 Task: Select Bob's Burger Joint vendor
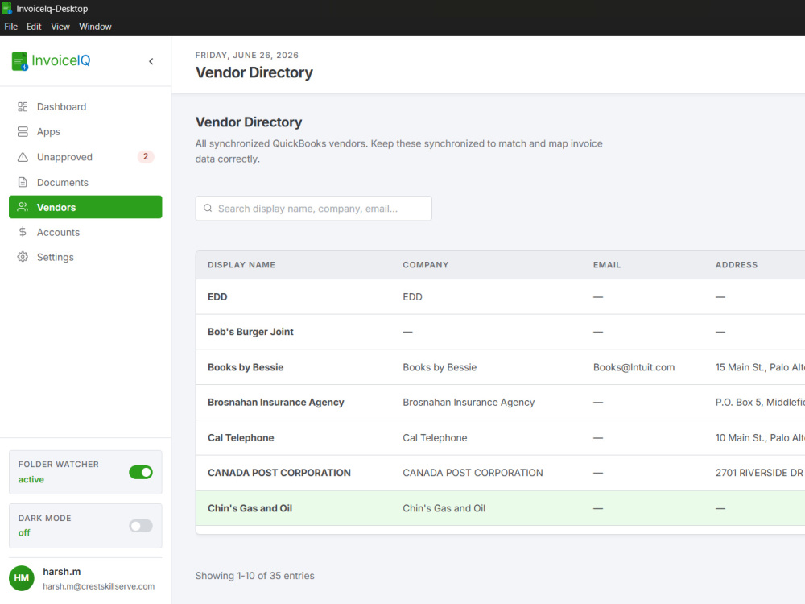click(250, 332)
